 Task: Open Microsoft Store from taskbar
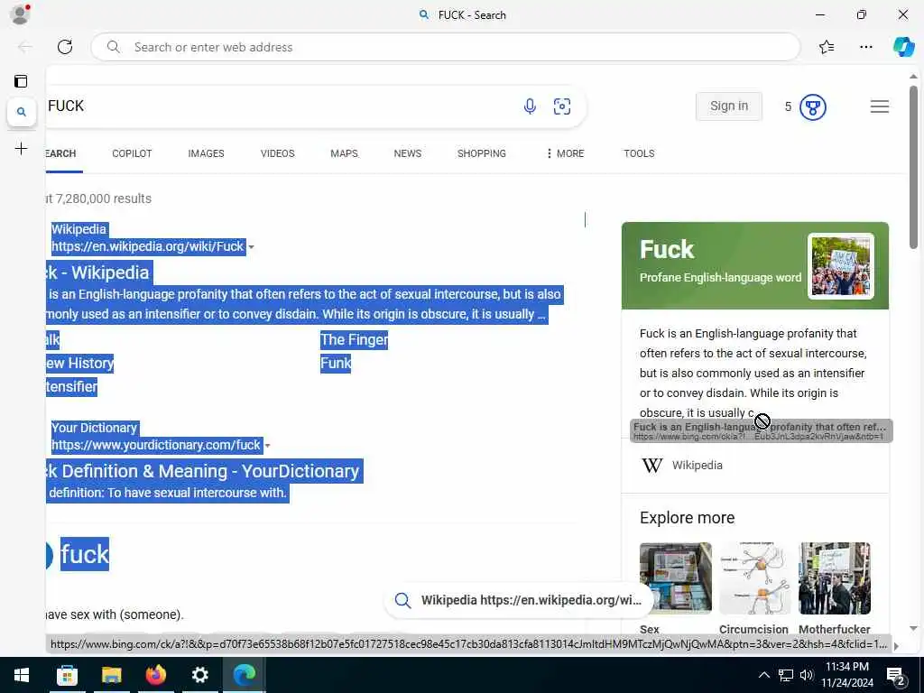[67, 675]
